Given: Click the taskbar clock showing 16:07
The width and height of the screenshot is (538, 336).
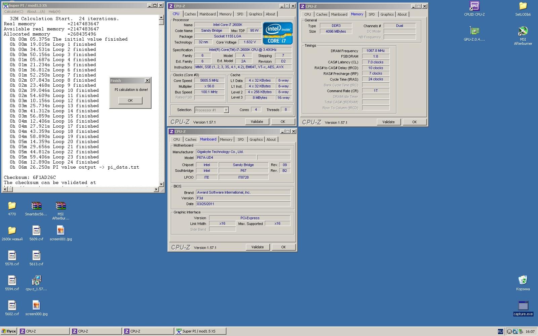Looking at the screenshot, I should (x=530, y=332).
